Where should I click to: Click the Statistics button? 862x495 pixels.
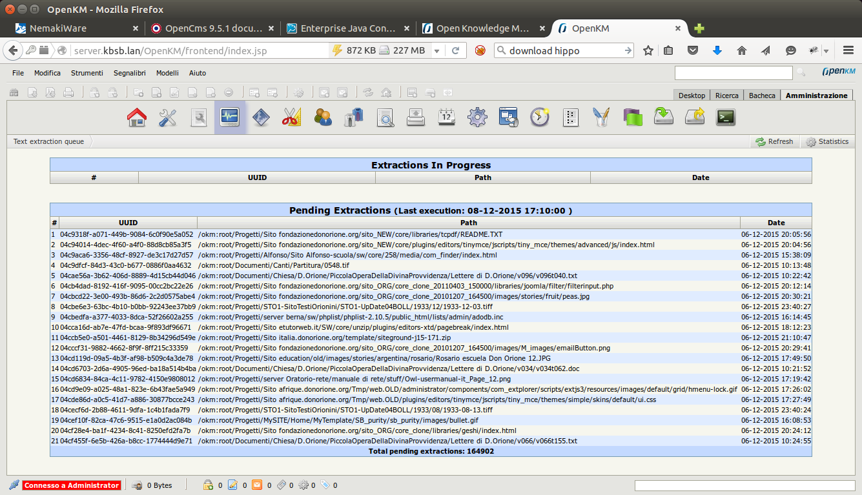coord(827,141)
